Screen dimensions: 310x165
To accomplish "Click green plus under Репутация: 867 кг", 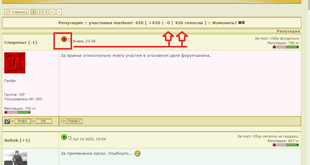I will point(298,145).
